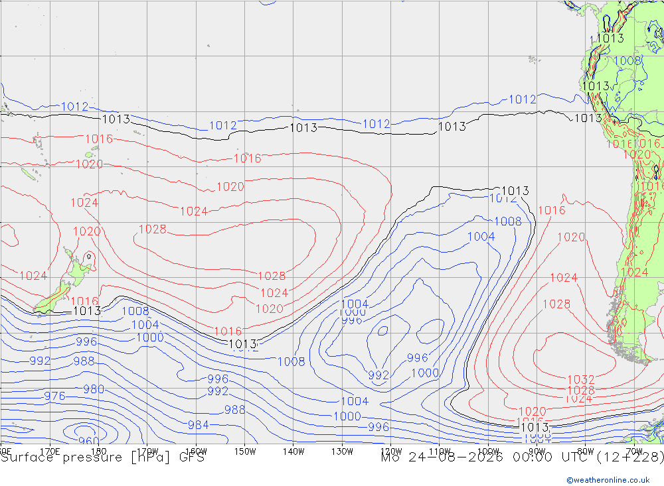This screenshot has width=664, height=486.
Task: Open the ©weatheronline.co.uk credit link
Action: pyautogui.click(x=608, y=480)
